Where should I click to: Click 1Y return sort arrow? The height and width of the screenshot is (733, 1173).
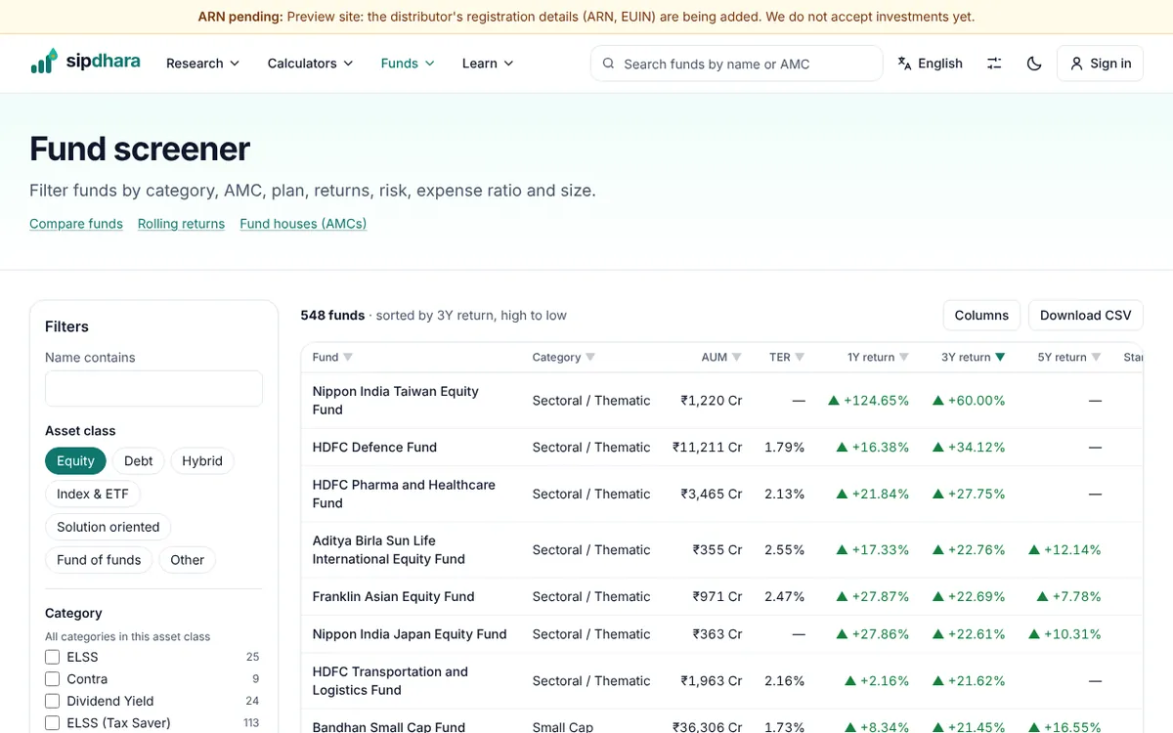point(904,358)
